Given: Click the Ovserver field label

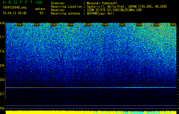Looking at the screenshot, I should pos(58,3).
